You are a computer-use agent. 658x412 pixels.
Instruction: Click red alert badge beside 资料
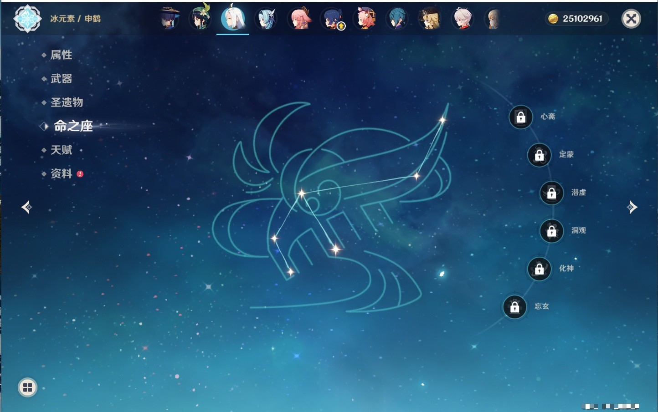tap(80, 174)
